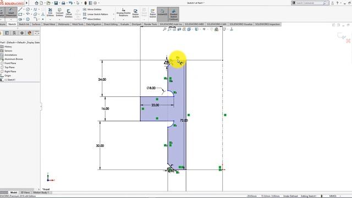This screenshot has height=198, width=352.
Task: Click the Zoom to Fit icon
Action: [x=164, y=29]
